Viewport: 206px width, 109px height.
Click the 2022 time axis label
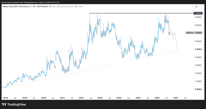[81, 98]
